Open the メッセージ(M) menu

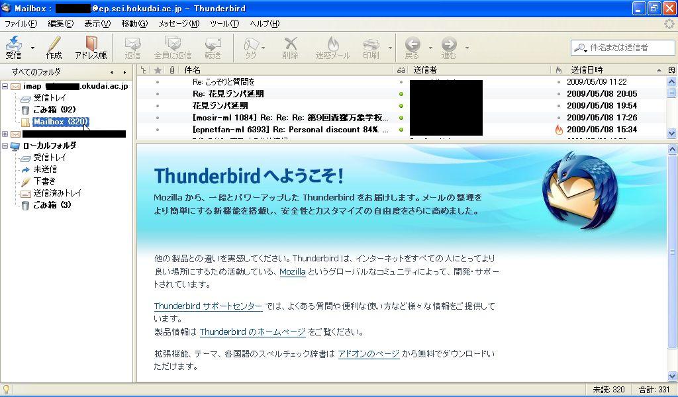coord(178,24)
